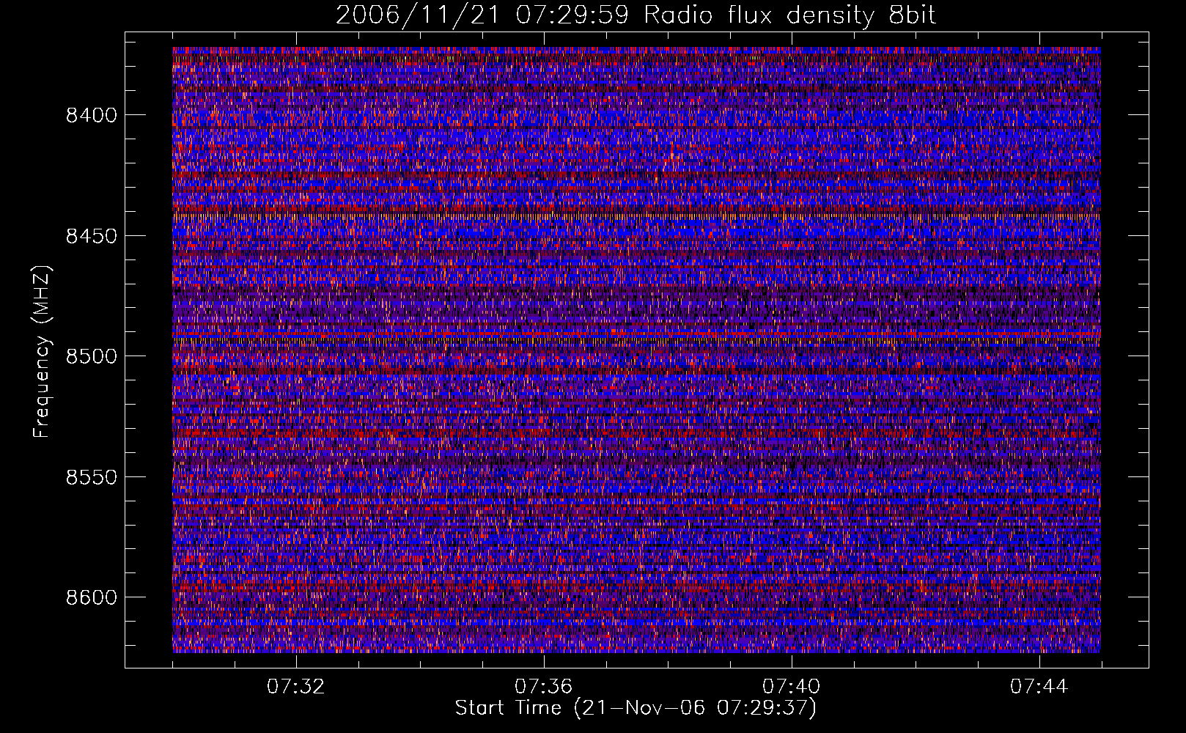Click the 07:40 time tick label

[791, 687]
